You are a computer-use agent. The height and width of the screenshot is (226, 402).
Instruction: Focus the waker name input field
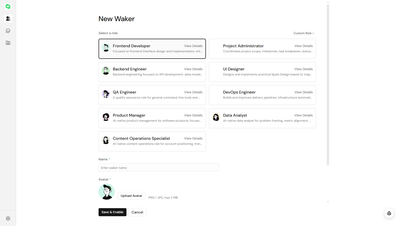tap(159, 167)
